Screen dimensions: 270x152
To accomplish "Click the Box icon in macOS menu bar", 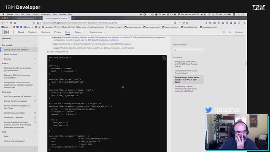I will 164,14.
